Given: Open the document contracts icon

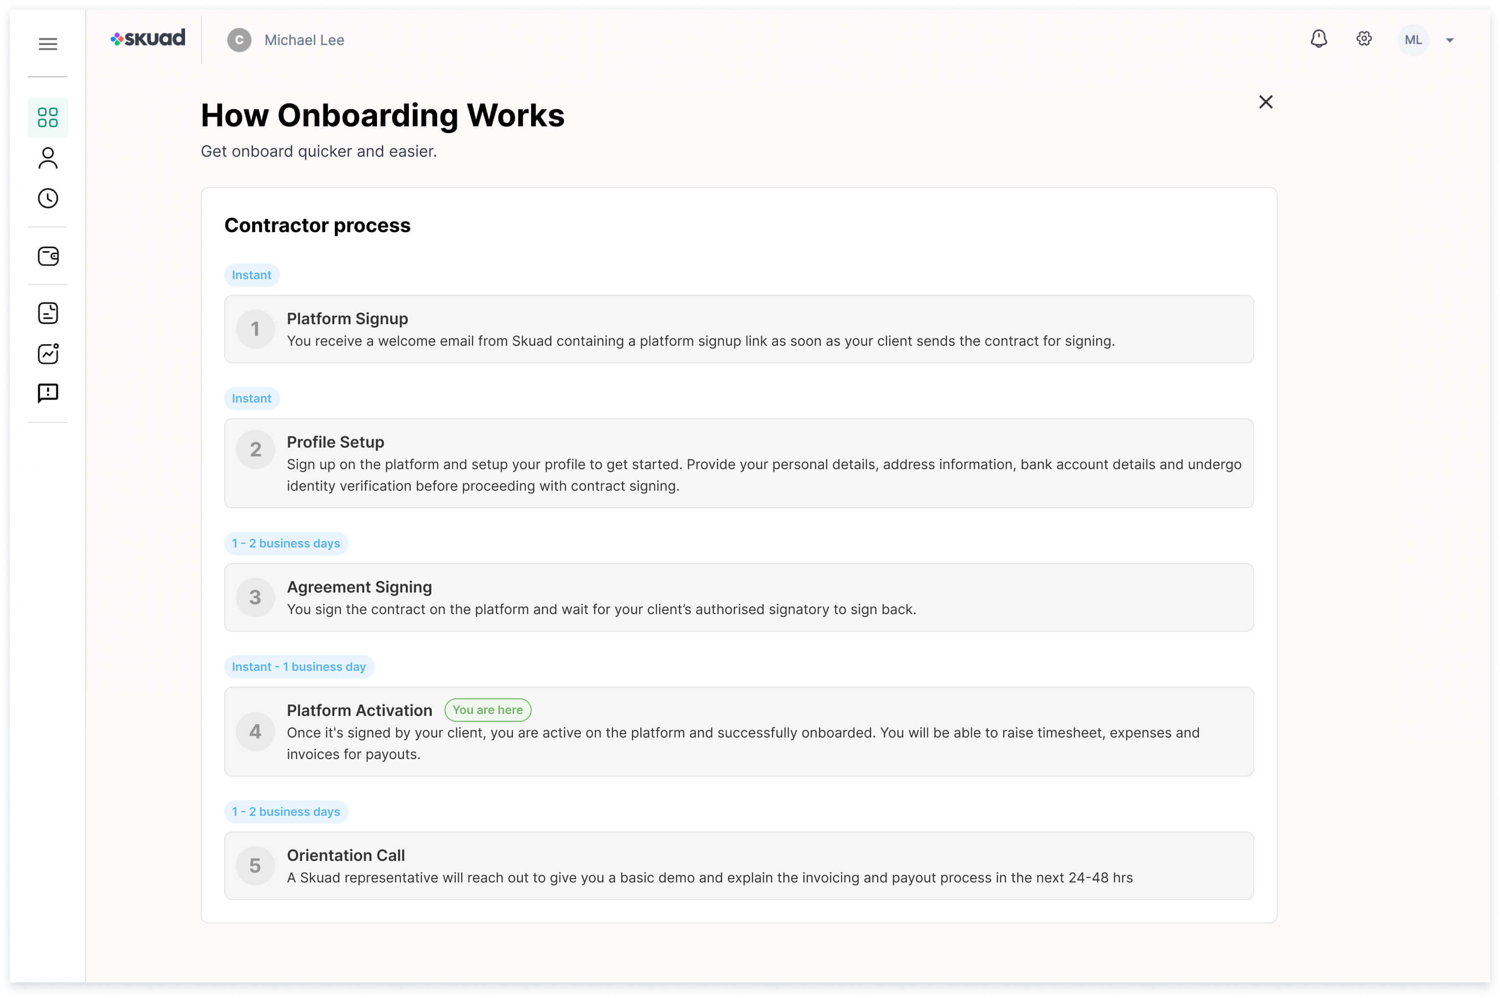Looking at the screenshot, I should (x=47, y=313).
